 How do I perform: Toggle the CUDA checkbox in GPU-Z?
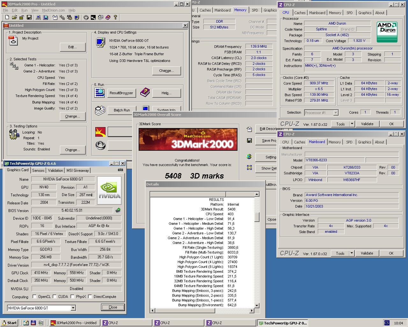pos(55,297)
